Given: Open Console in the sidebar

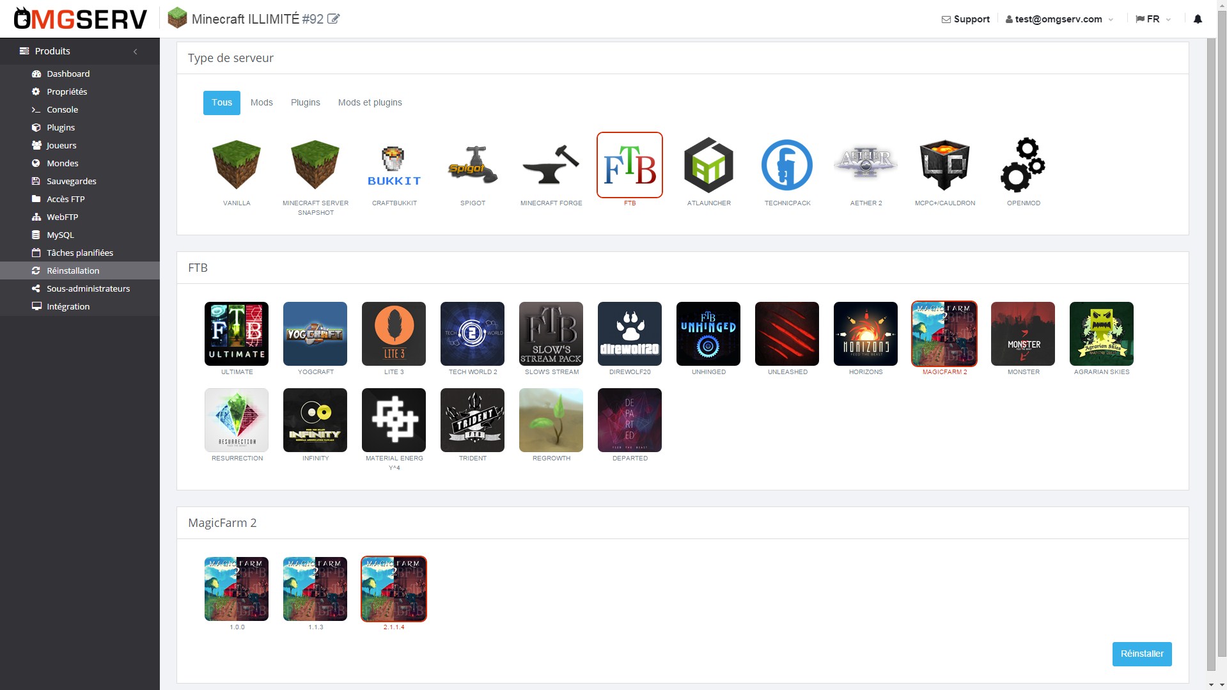Looking at the screenshot, I should coord(80,109).
